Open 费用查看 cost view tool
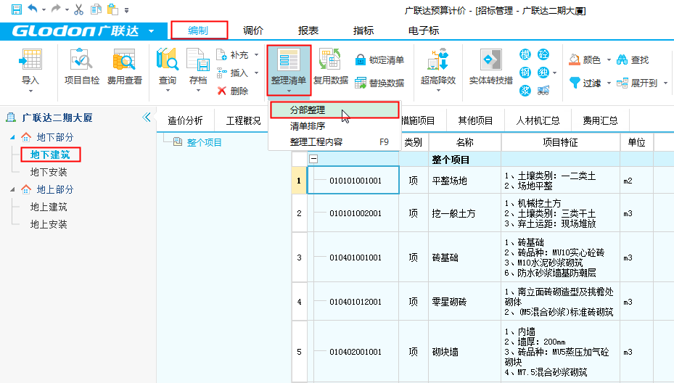 [124, 62]
